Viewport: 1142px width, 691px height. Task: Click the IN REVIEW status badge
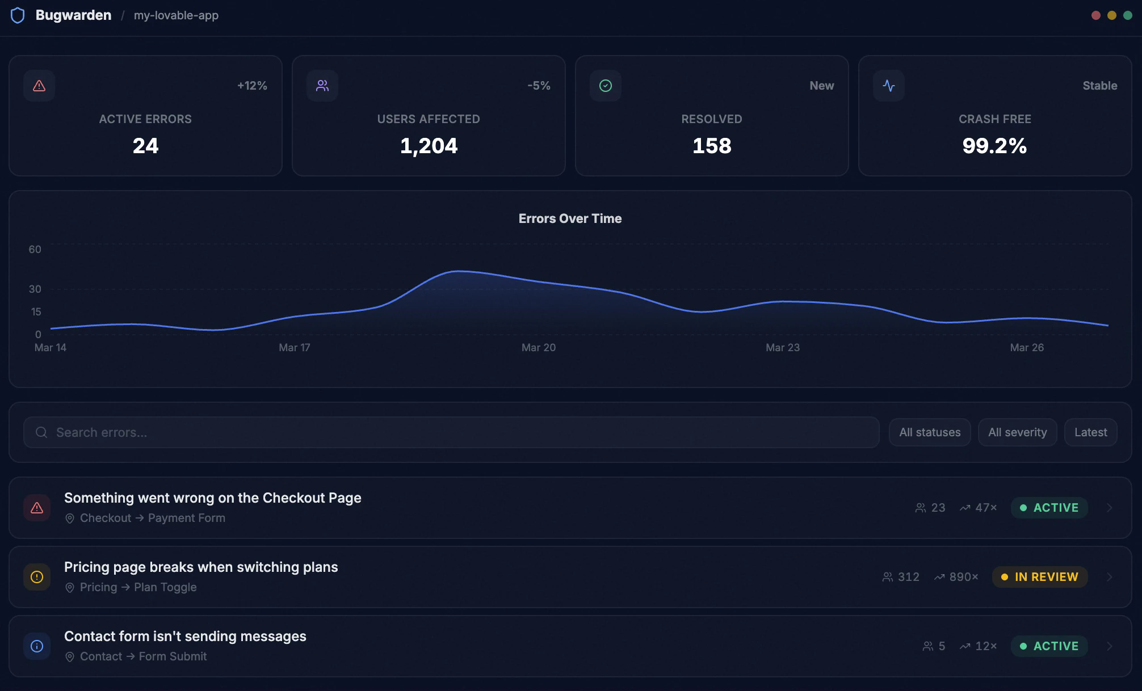point(1040,577)
